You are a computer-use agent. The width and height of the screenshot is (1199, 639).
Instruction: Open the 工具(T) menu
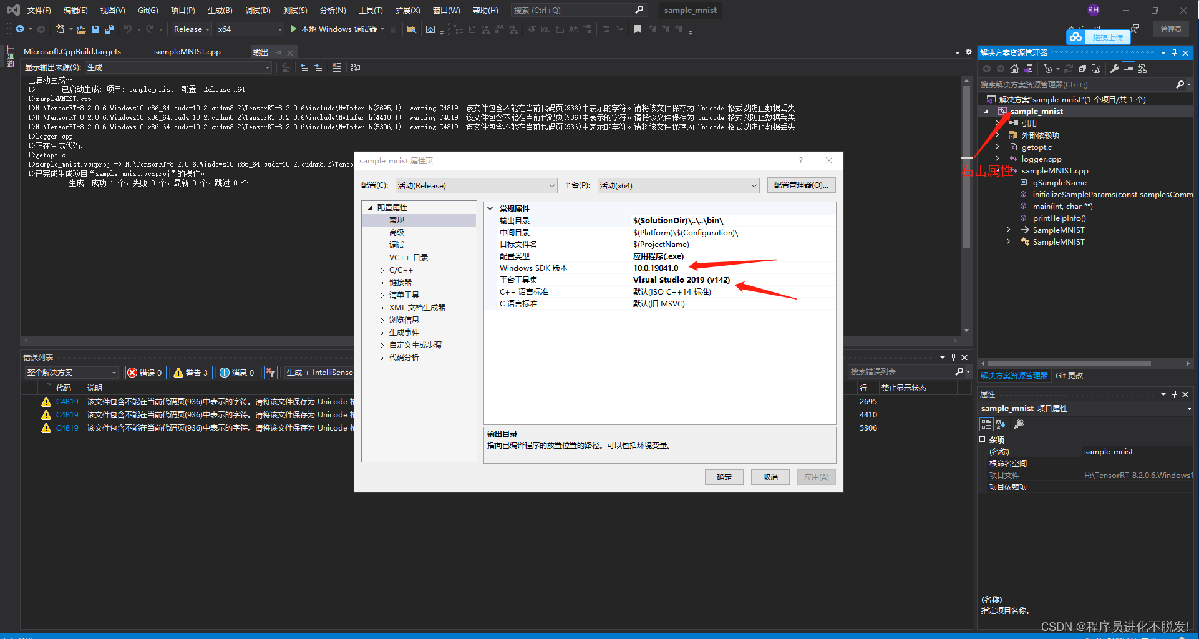click(371, 11)
